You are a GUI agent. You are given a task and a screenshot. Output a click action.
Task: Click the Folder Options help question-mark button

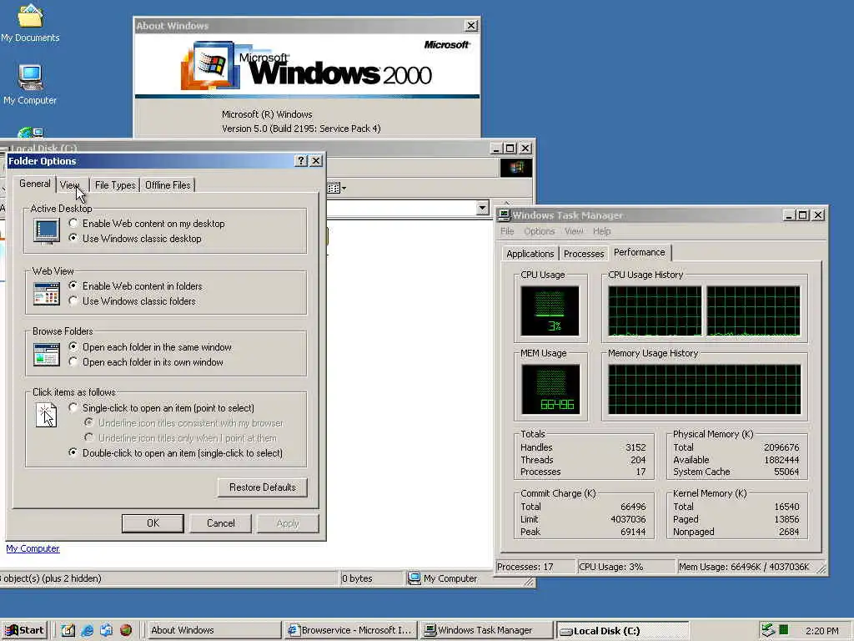click(x=301, y=161)
